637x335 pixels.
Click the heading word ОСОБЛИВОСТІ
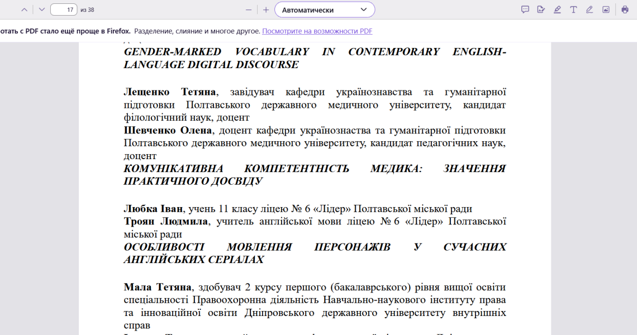164,247
